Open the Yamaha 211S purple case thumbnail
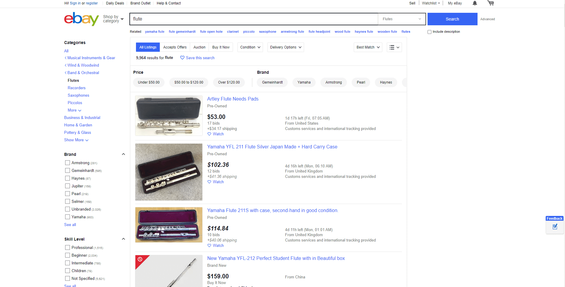This screenshot has width=565, height=287. tap(169, 225)
